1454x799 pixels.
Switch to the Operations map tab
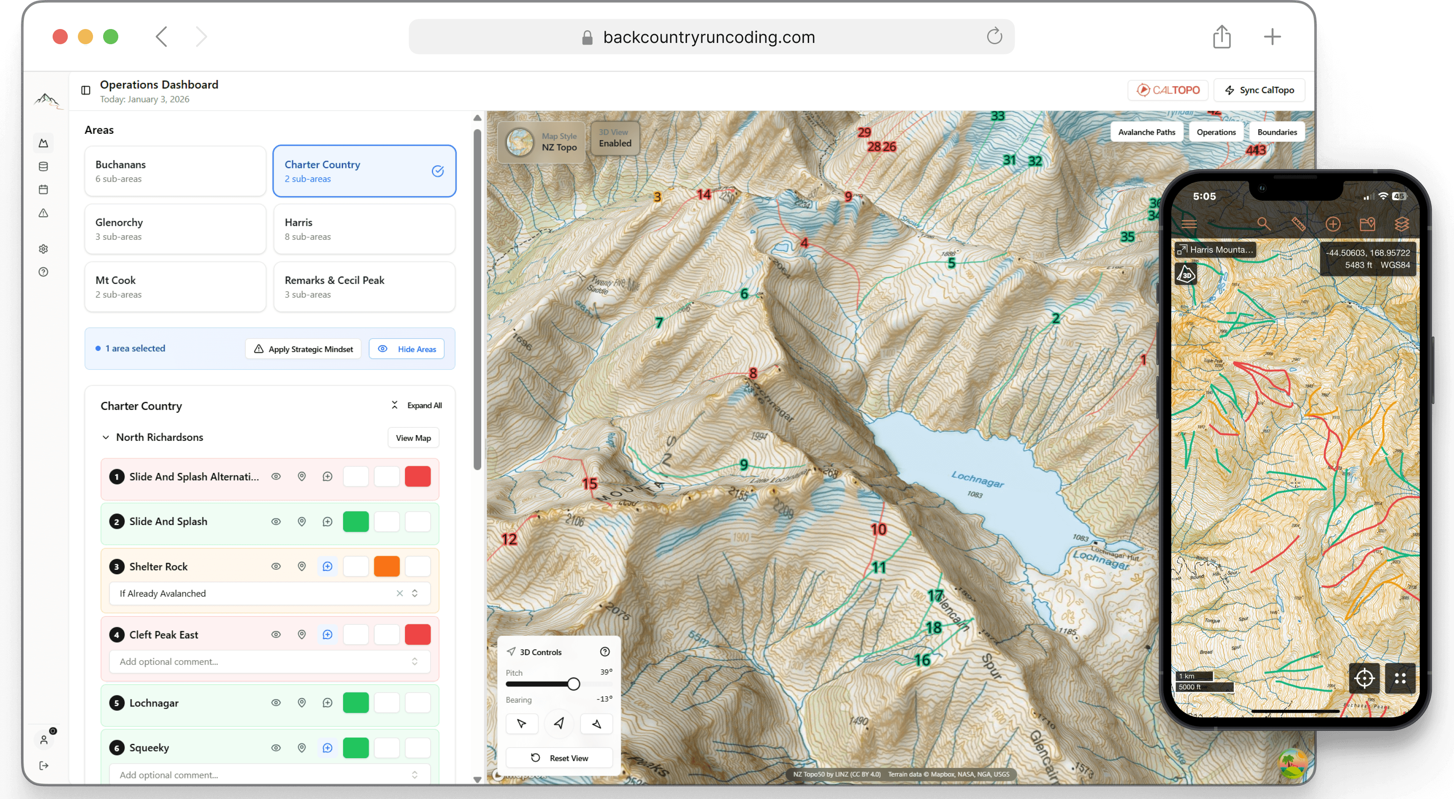(1216, 131)
